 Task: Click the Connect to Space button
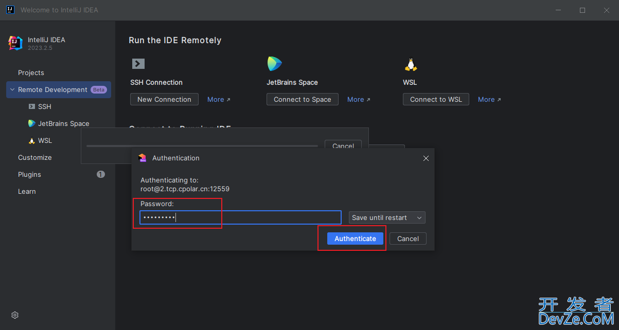[303, 99]
